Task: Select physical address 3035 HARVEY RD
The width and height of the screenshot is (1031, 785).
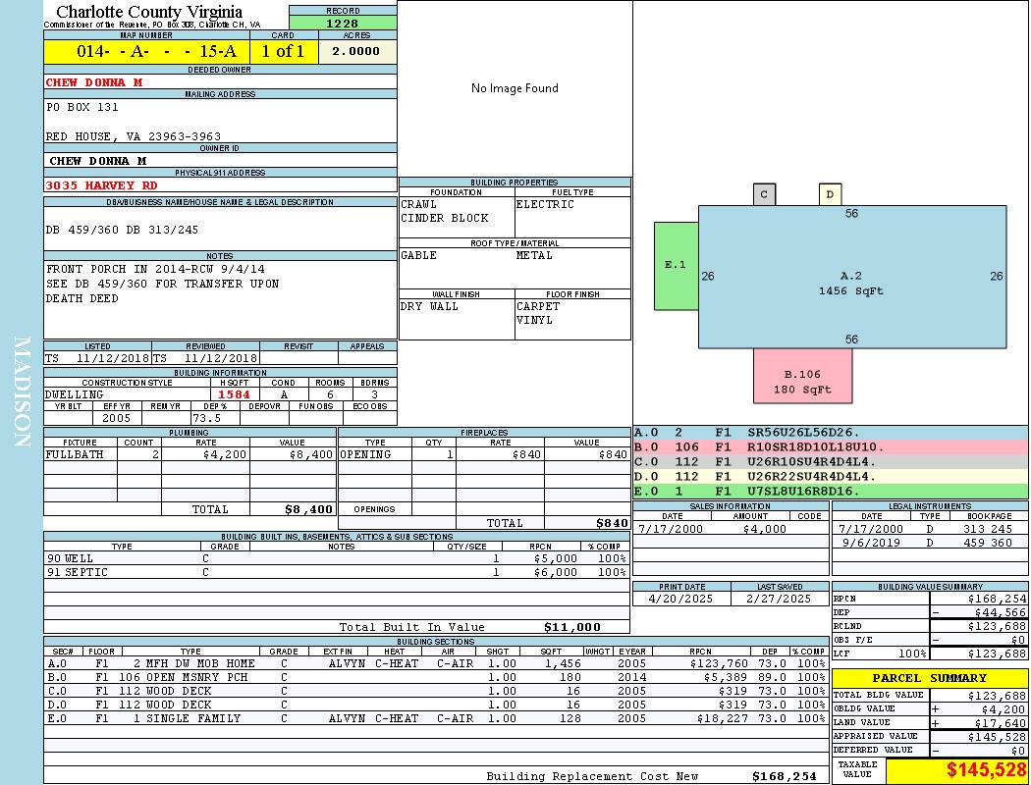Action: 101,185
